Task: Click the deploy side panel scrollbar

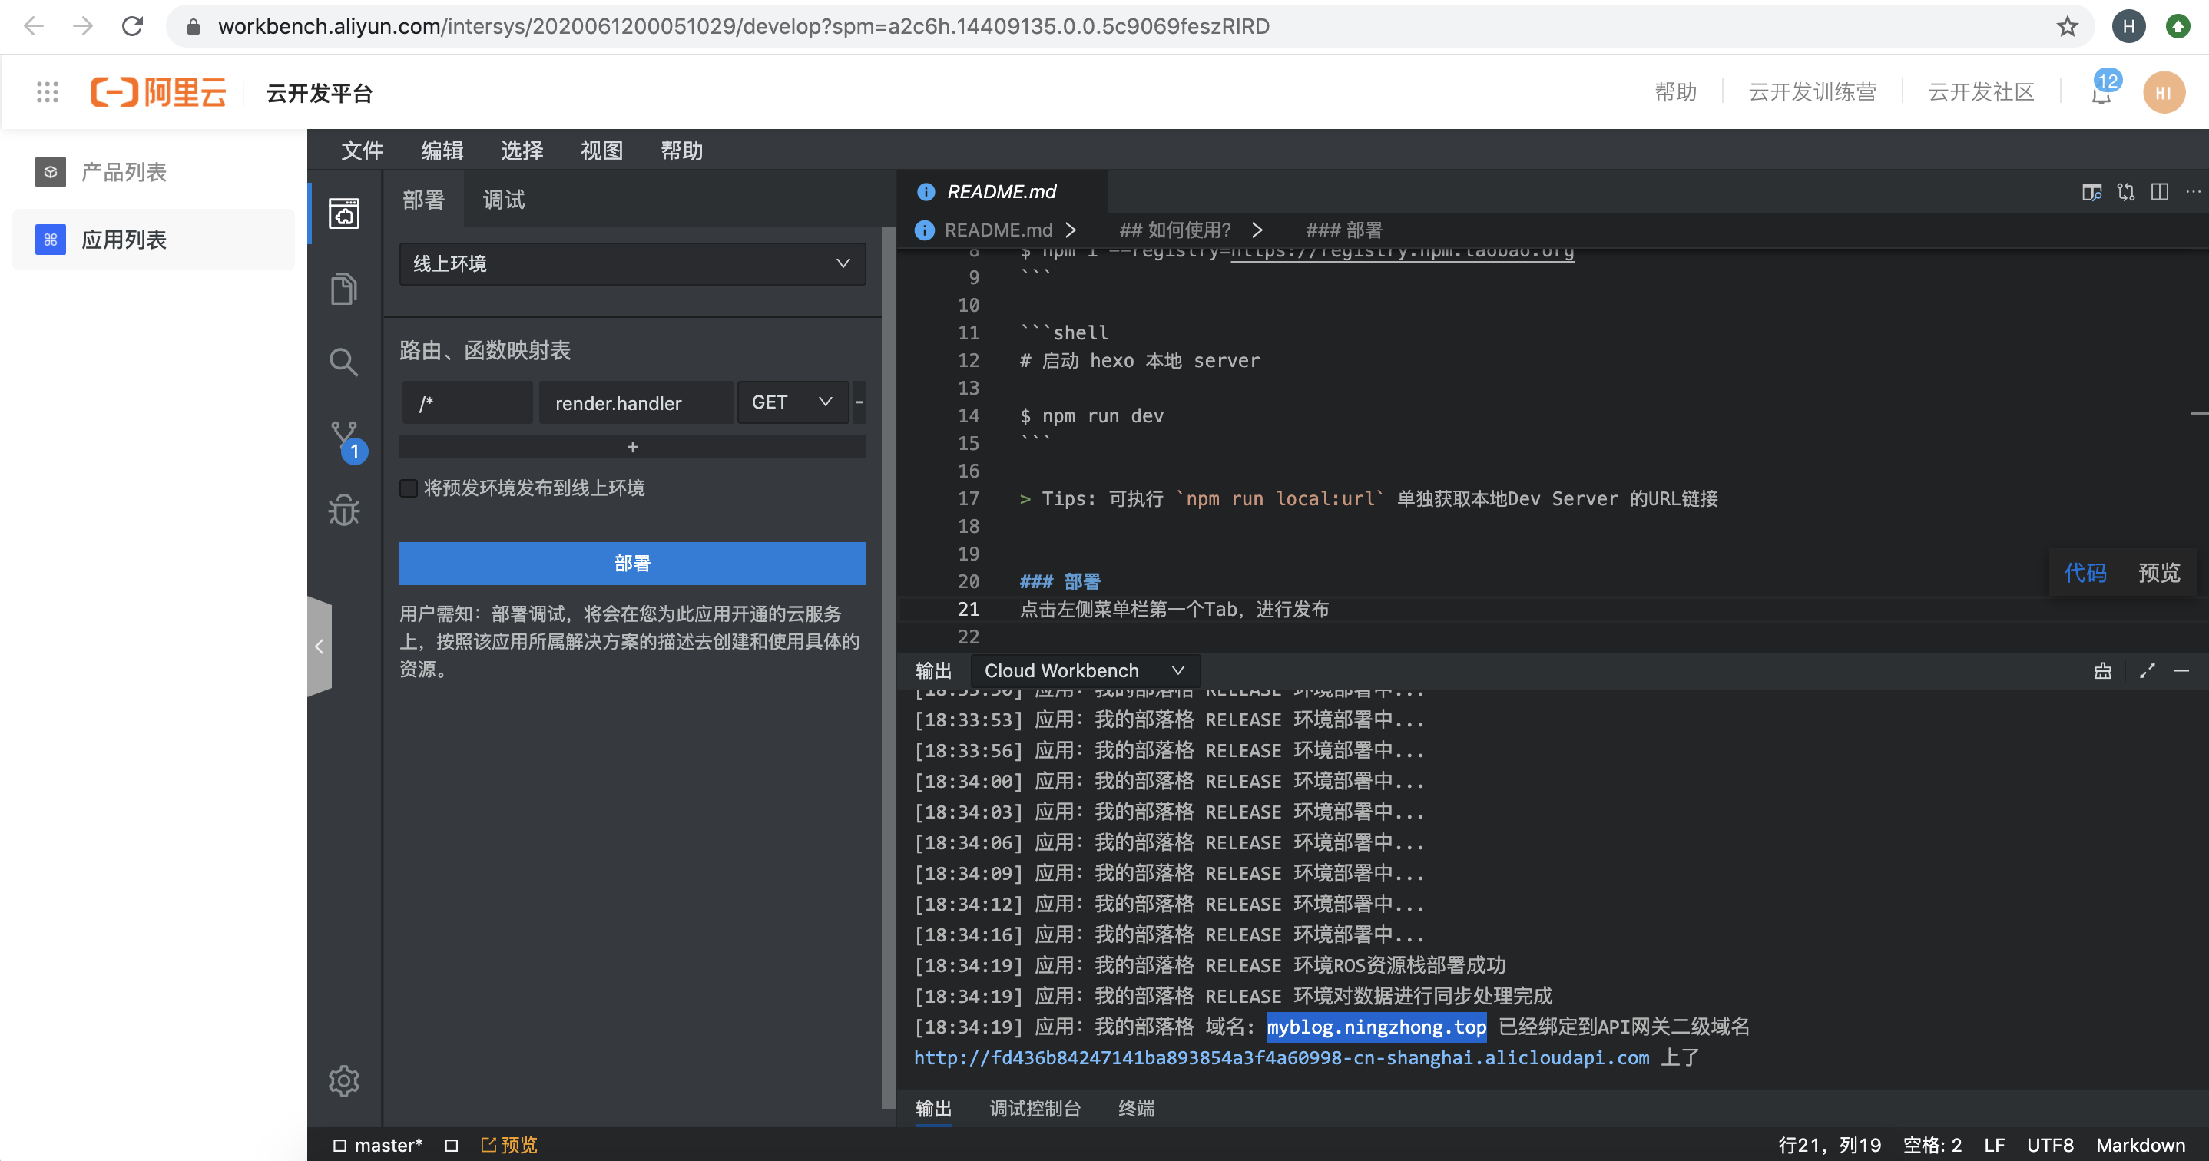Action: pos(889,669)
